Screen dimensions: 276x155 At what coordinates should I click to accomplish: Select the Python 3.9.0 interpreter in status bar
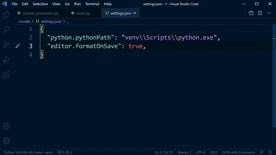28,152
